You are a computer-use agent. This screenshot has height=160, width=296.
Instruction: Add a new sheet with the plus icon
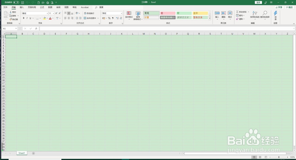(33, 153)
